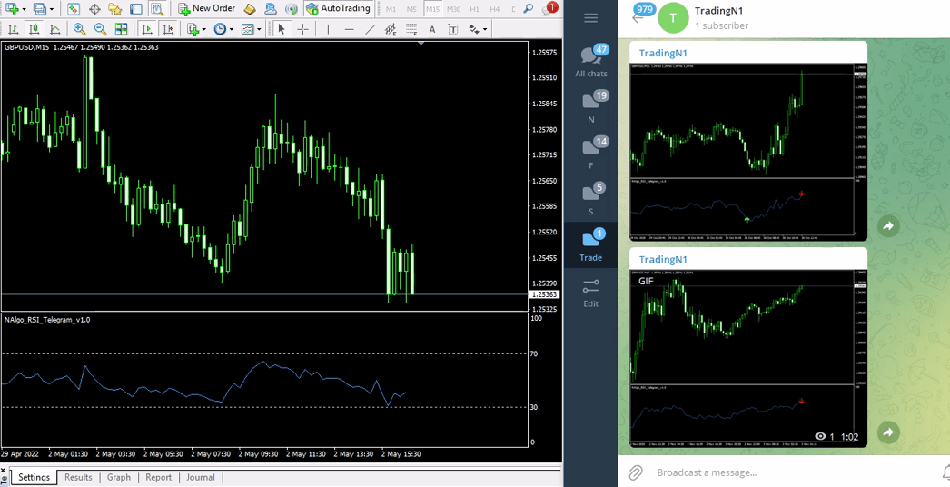Image resolution: width=950 pixels, height=487 pixels.
Task: Switch chart to Line Chart mode
Action: point(55,28)
